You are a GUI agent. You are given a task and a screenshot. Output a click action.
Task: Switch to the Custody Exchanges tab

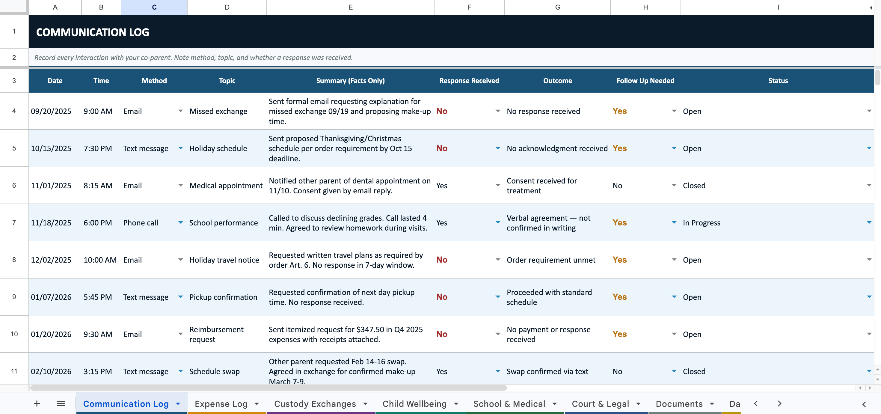click(315, 404)
